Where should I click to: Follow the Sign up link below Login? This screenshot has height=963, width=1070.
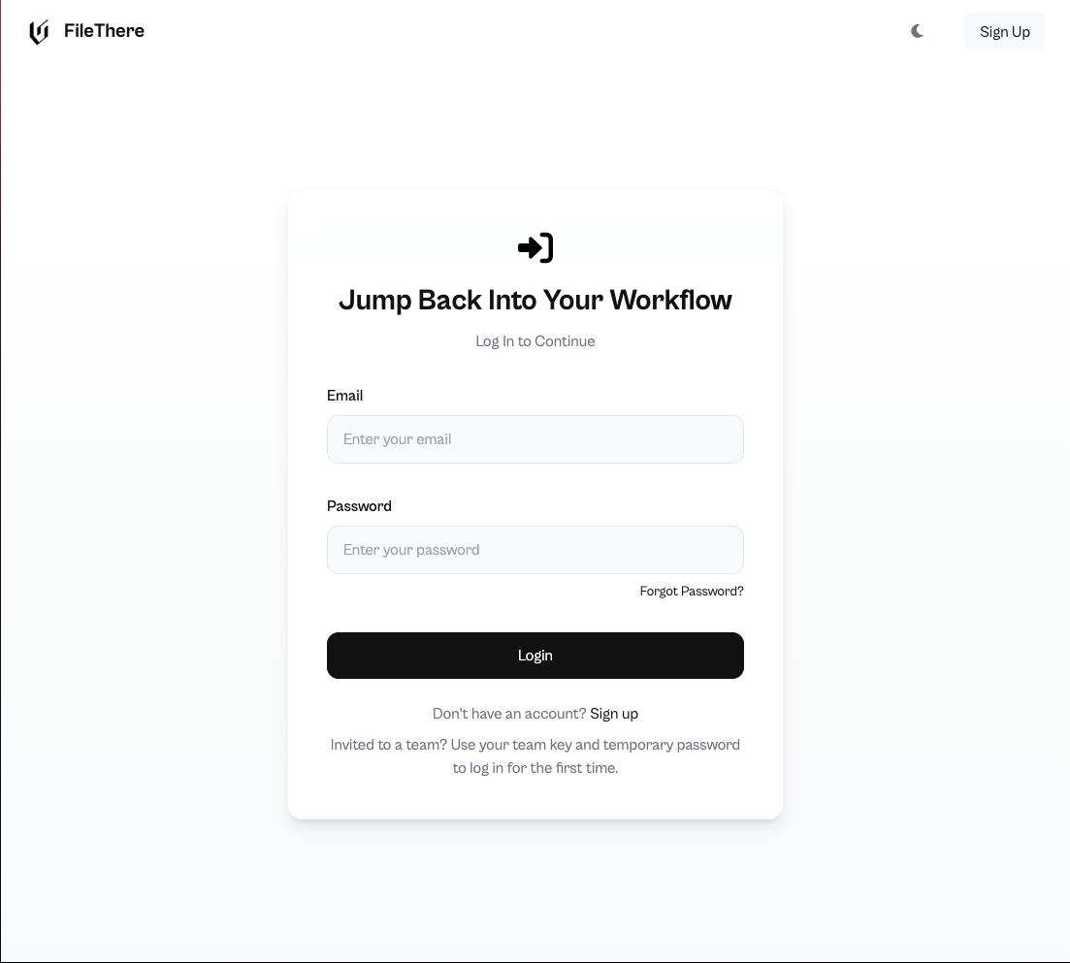[614, 714]
